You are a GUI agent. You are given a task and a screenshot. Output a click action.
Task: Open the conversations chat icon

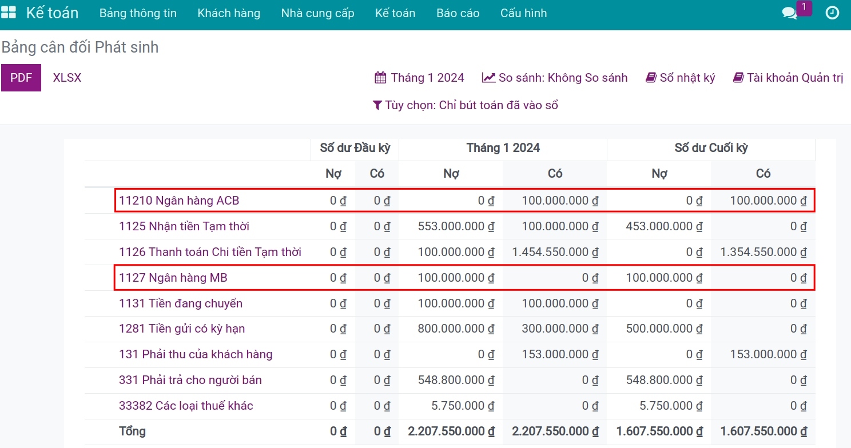click(790, 13)
